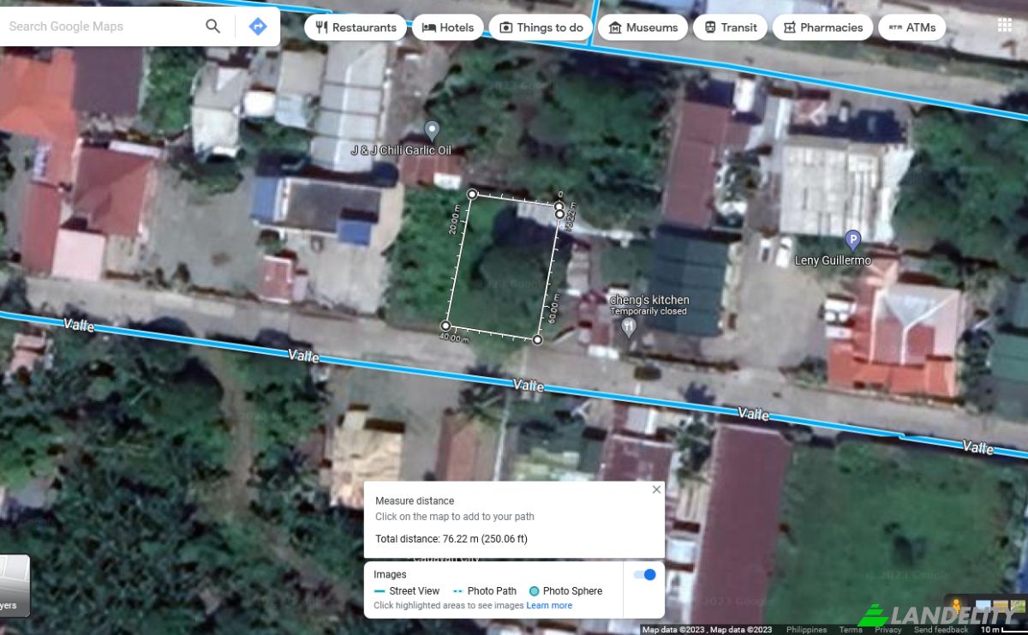Select the Transit chip
The width and height of the screenshot is (1028, 635).
[x=731, y=27]
